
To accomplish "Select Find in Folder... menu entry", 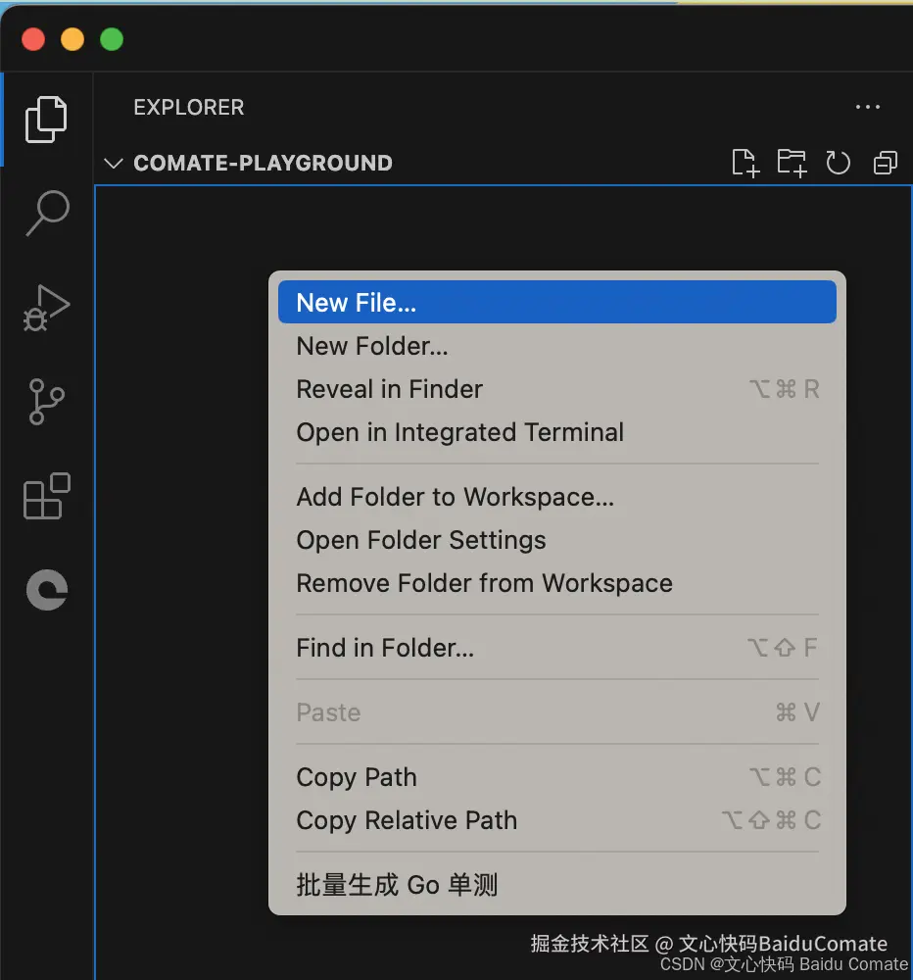I will pos(556,648).
